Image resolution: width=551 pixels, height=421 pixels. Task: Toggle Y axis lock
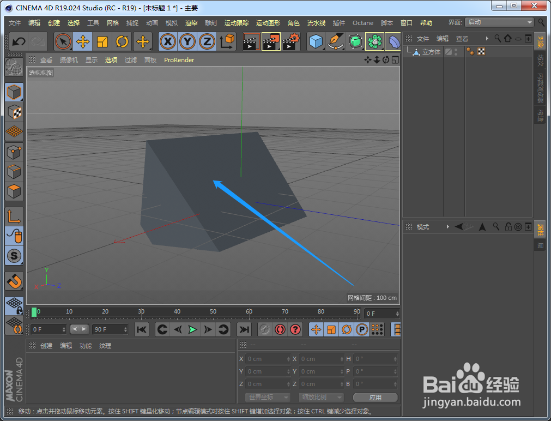coord(187,41)
